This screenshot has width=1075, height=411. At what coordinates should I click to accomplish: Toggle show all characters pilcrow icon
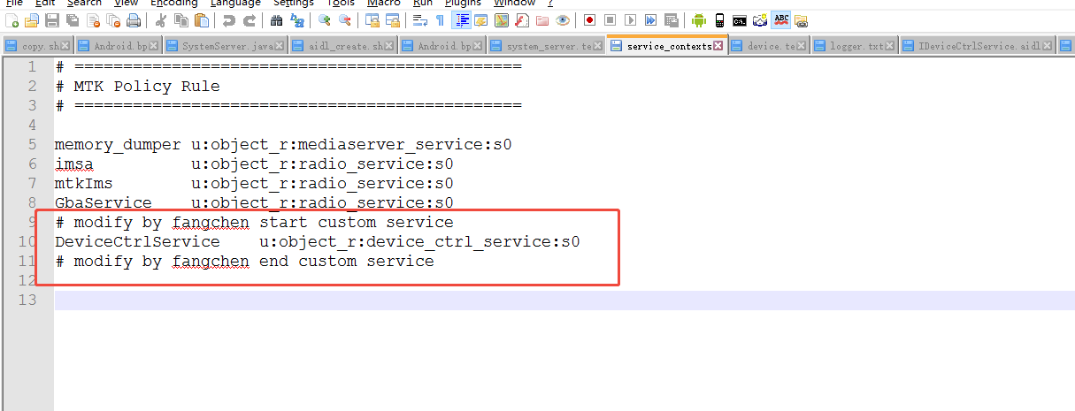[440, 19]
